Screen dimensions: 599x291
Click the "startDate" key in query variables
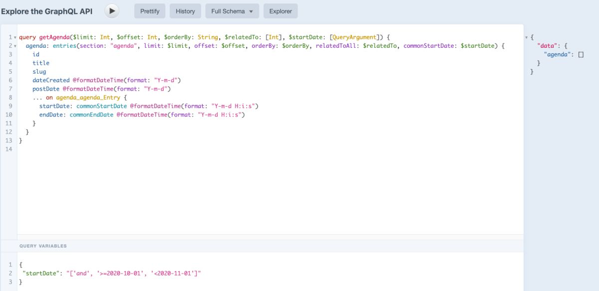click(41, 274)
